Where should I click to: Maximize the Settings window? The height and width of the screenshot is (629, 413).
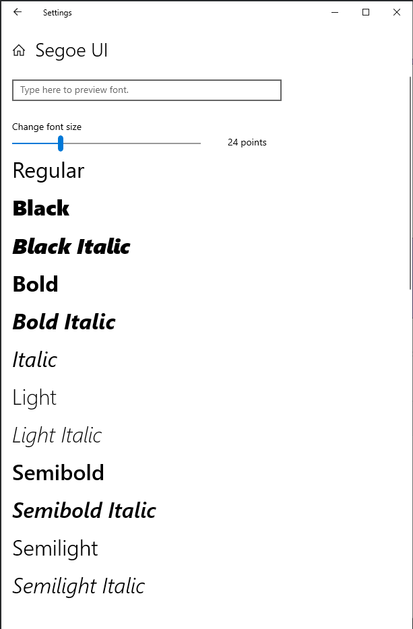(x=366, y=12)
